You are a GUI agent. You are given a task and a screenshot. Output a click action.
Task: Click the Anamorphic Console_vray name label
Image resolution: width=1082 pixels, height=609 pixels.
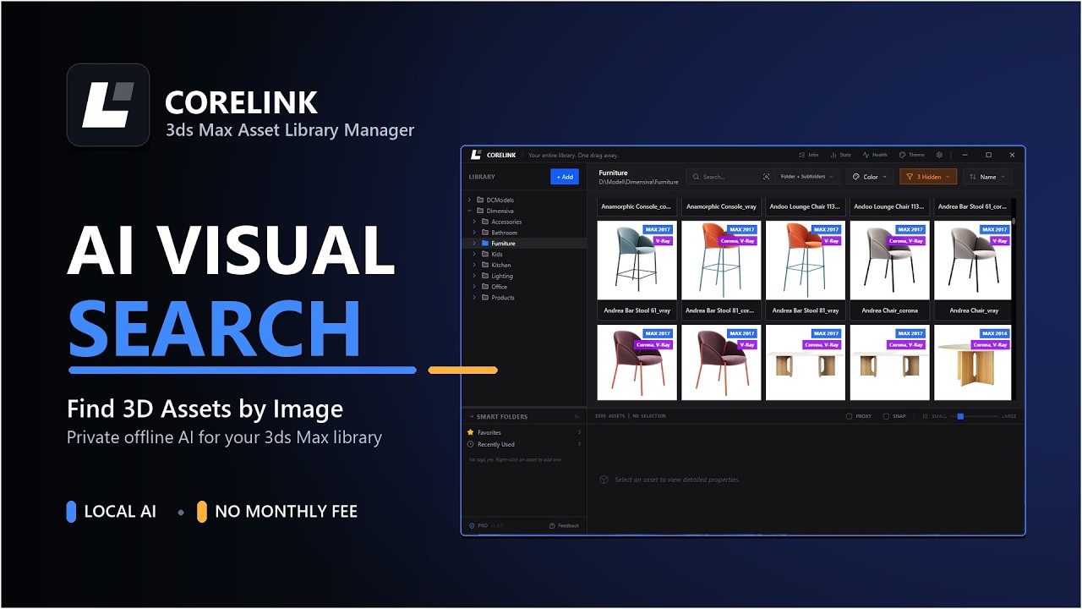(721, 206)
